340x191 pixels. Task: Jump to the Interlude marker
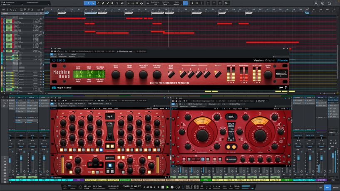click(196, 13)
